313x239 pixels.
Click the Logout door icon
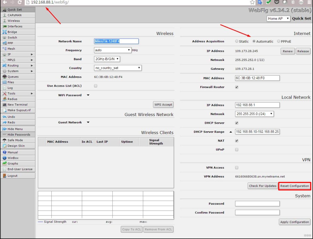[x=4, y=176]
